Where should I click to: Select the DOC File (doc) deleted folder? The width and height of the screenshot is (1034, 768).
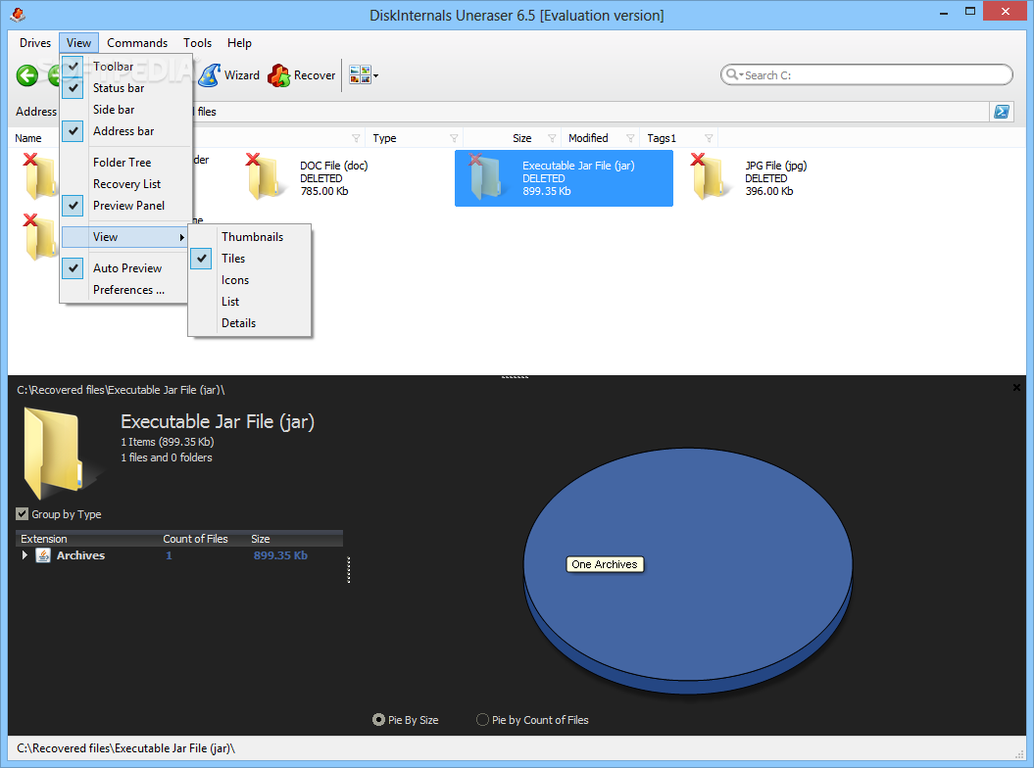308,178
